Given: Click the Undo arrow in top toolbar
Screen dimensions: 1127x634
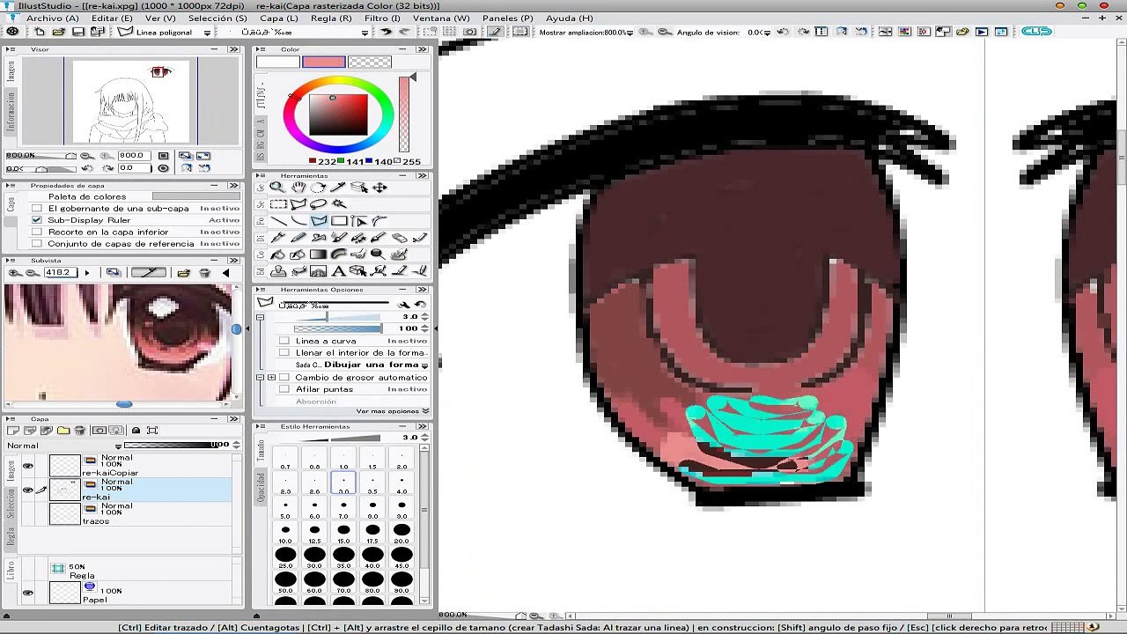Looking at the screenshot, I should [386, 32].
